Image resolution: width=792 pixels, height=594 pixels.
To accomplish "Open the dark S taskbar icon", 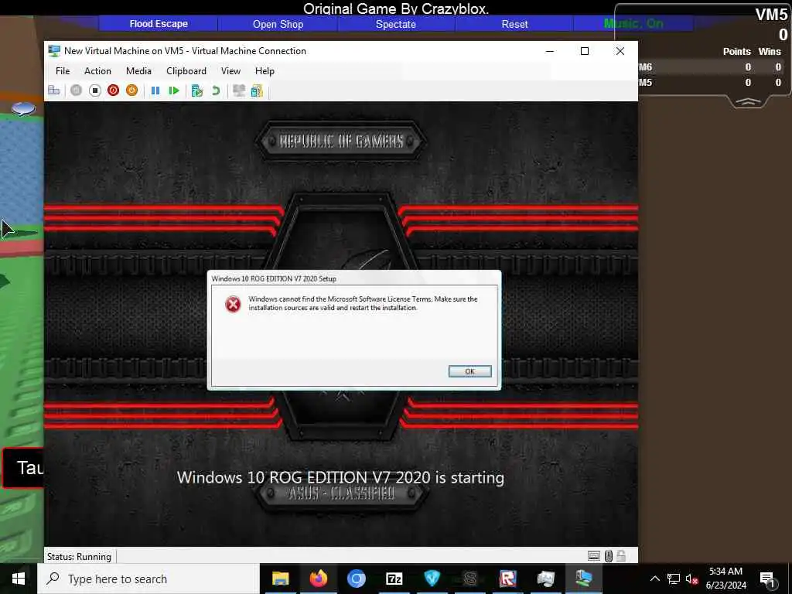I will (469, 579).
